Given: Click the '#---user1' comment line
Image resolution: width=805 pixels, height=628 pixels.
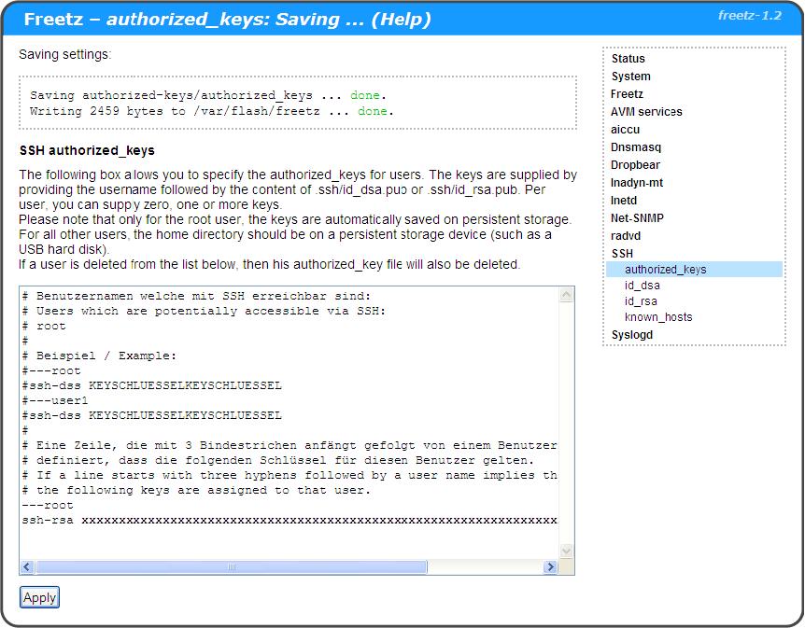Looking at the screenshot, I should pos(55,400).
